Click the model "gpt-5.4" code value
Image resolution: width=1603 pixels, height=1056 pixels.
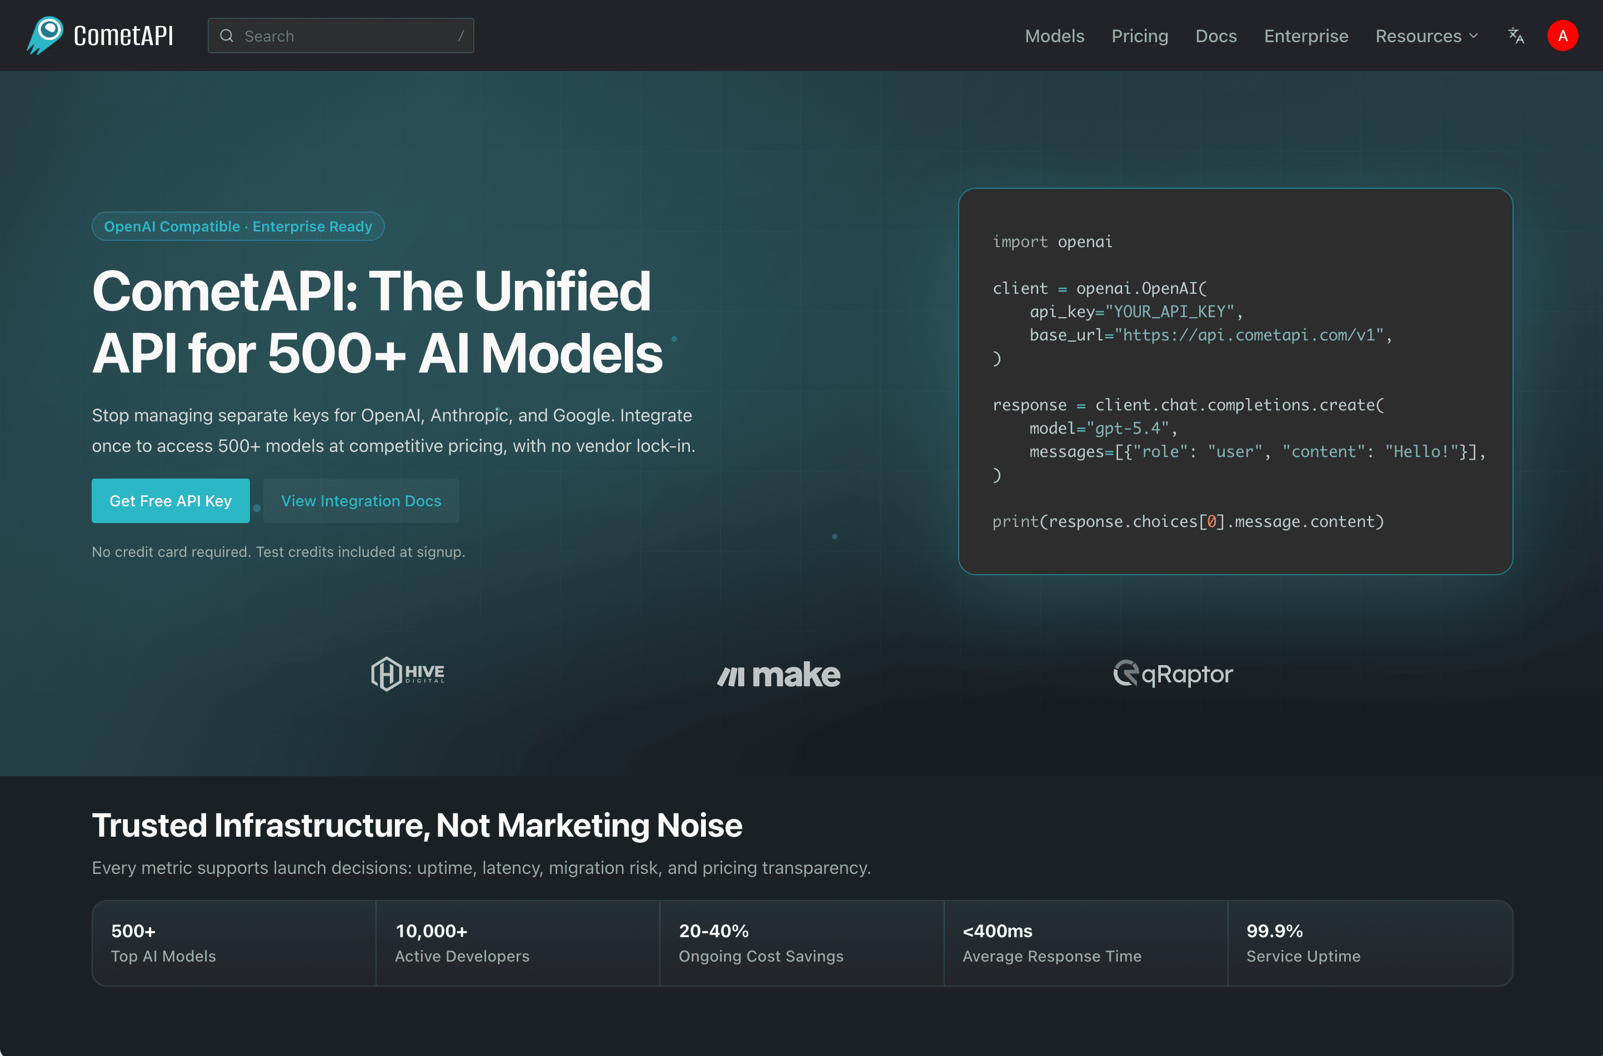point(1128,428)
